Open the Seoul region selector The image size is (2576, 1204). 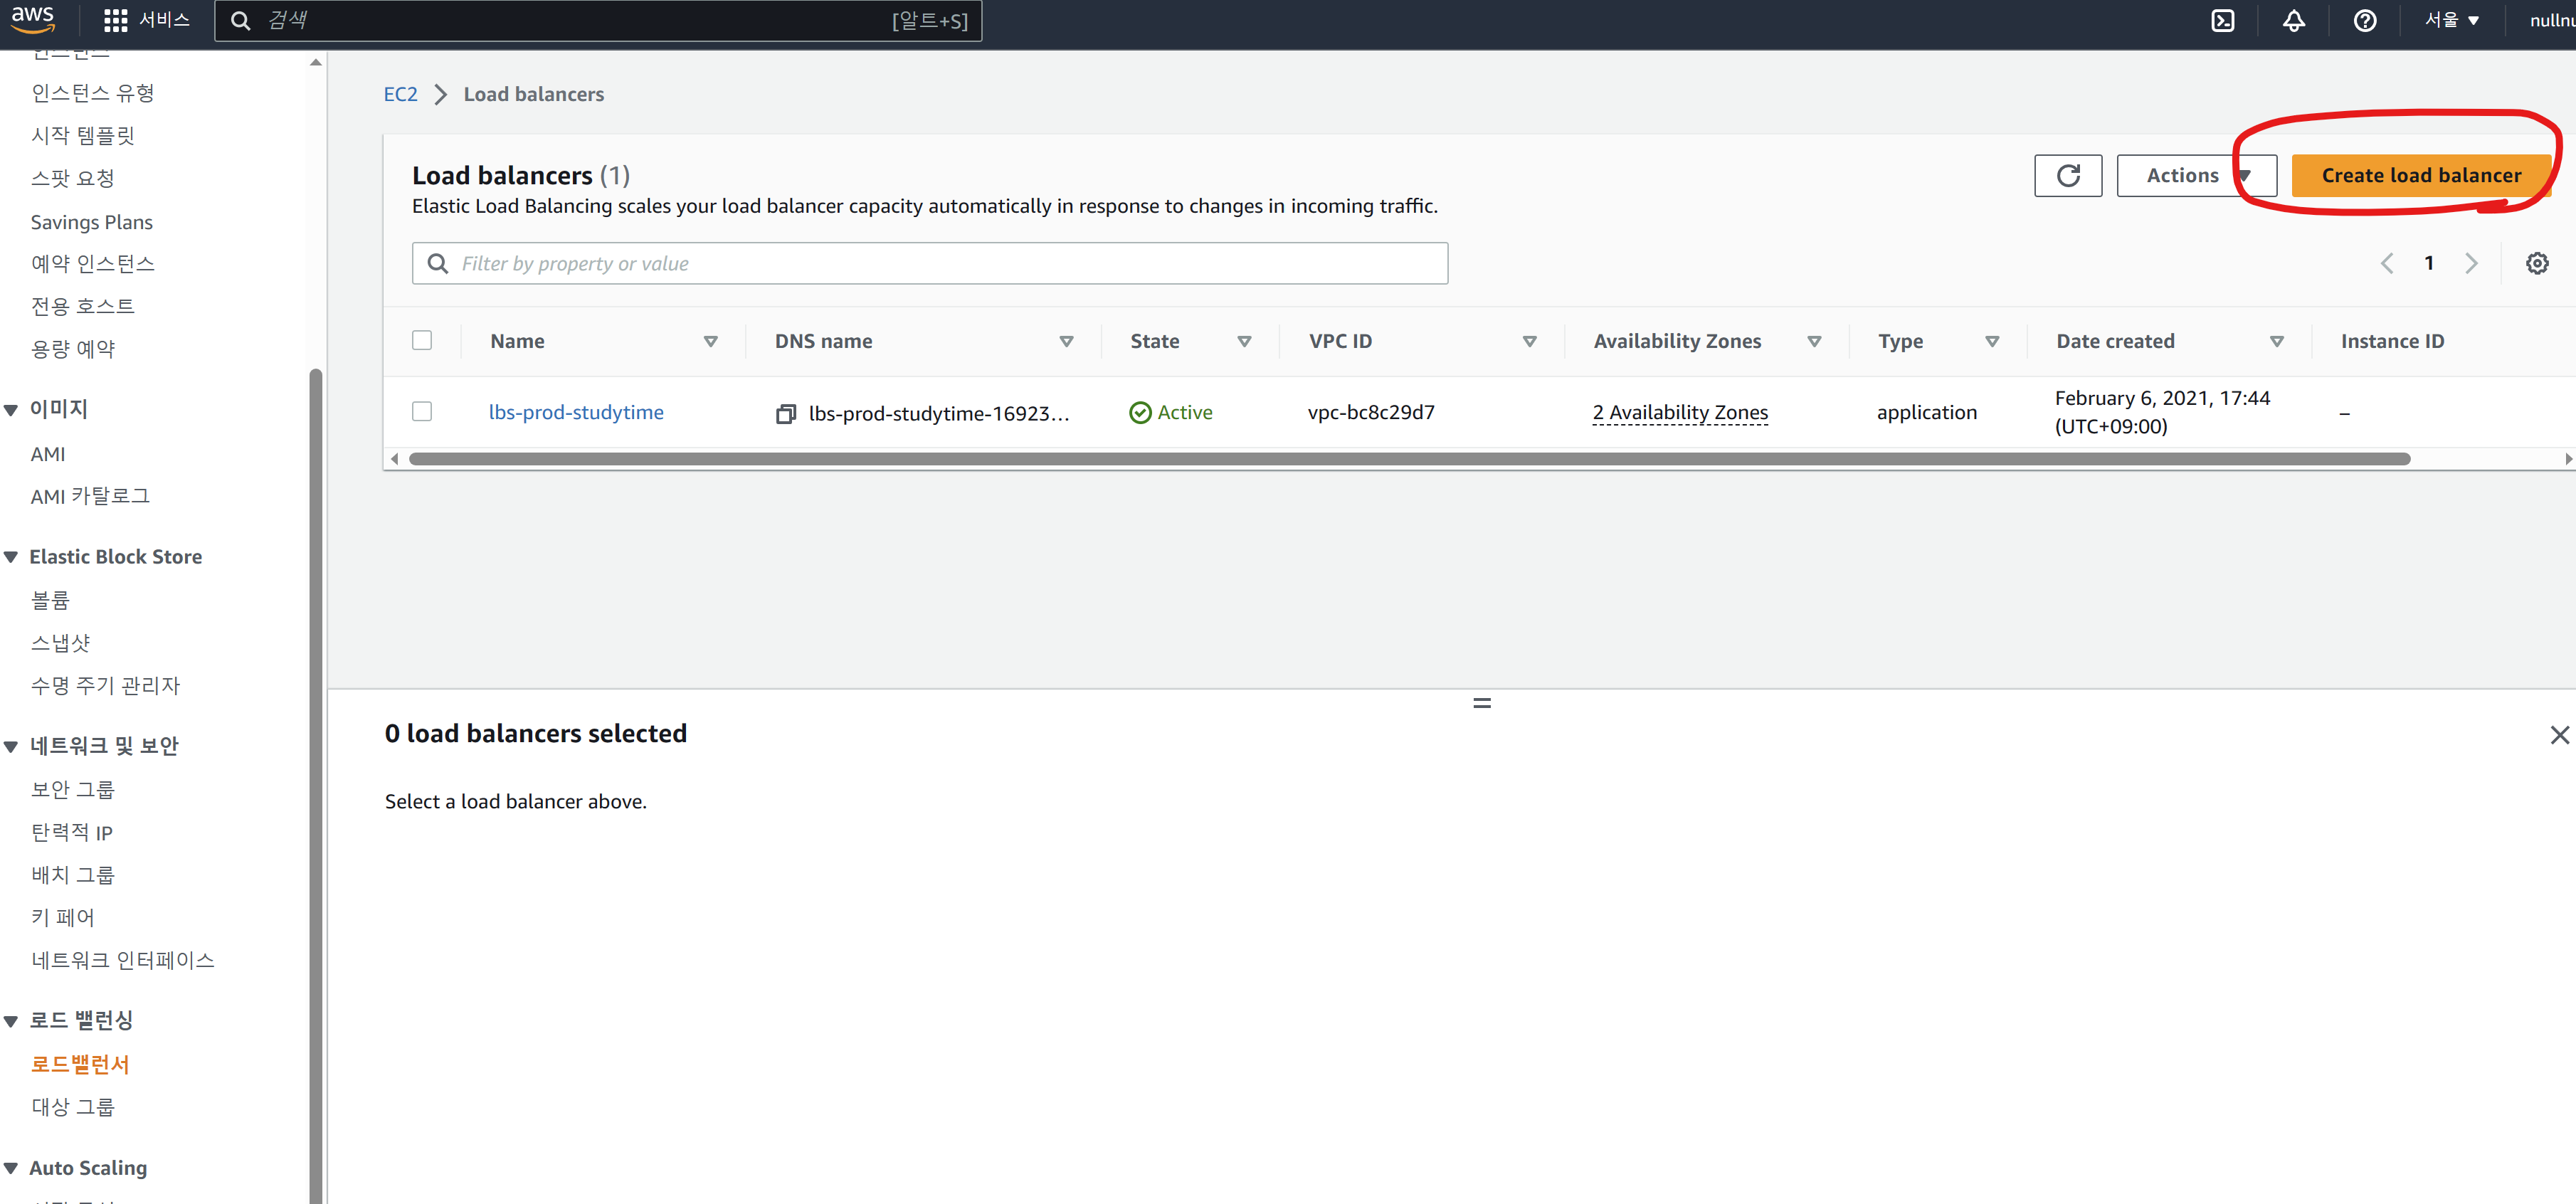click(x=2451, y=21)
